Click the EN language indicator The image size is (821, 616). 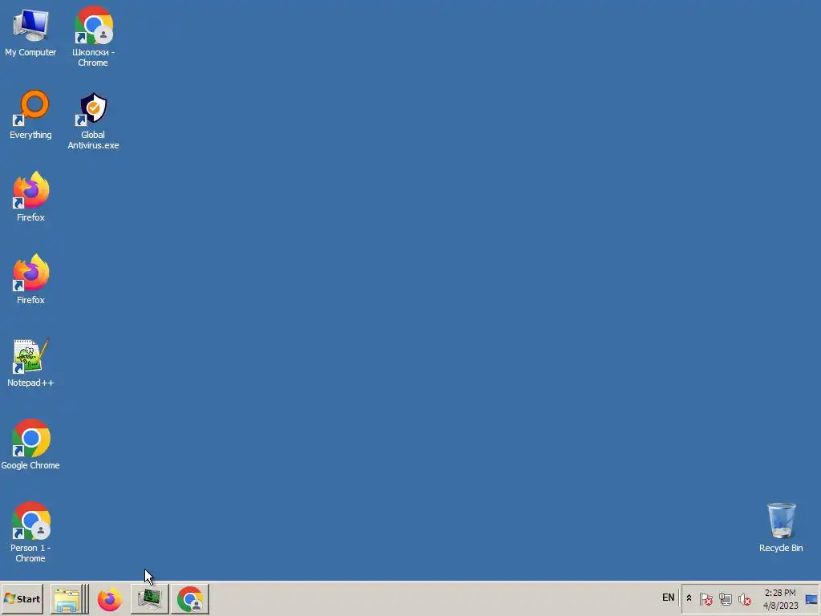668,598
